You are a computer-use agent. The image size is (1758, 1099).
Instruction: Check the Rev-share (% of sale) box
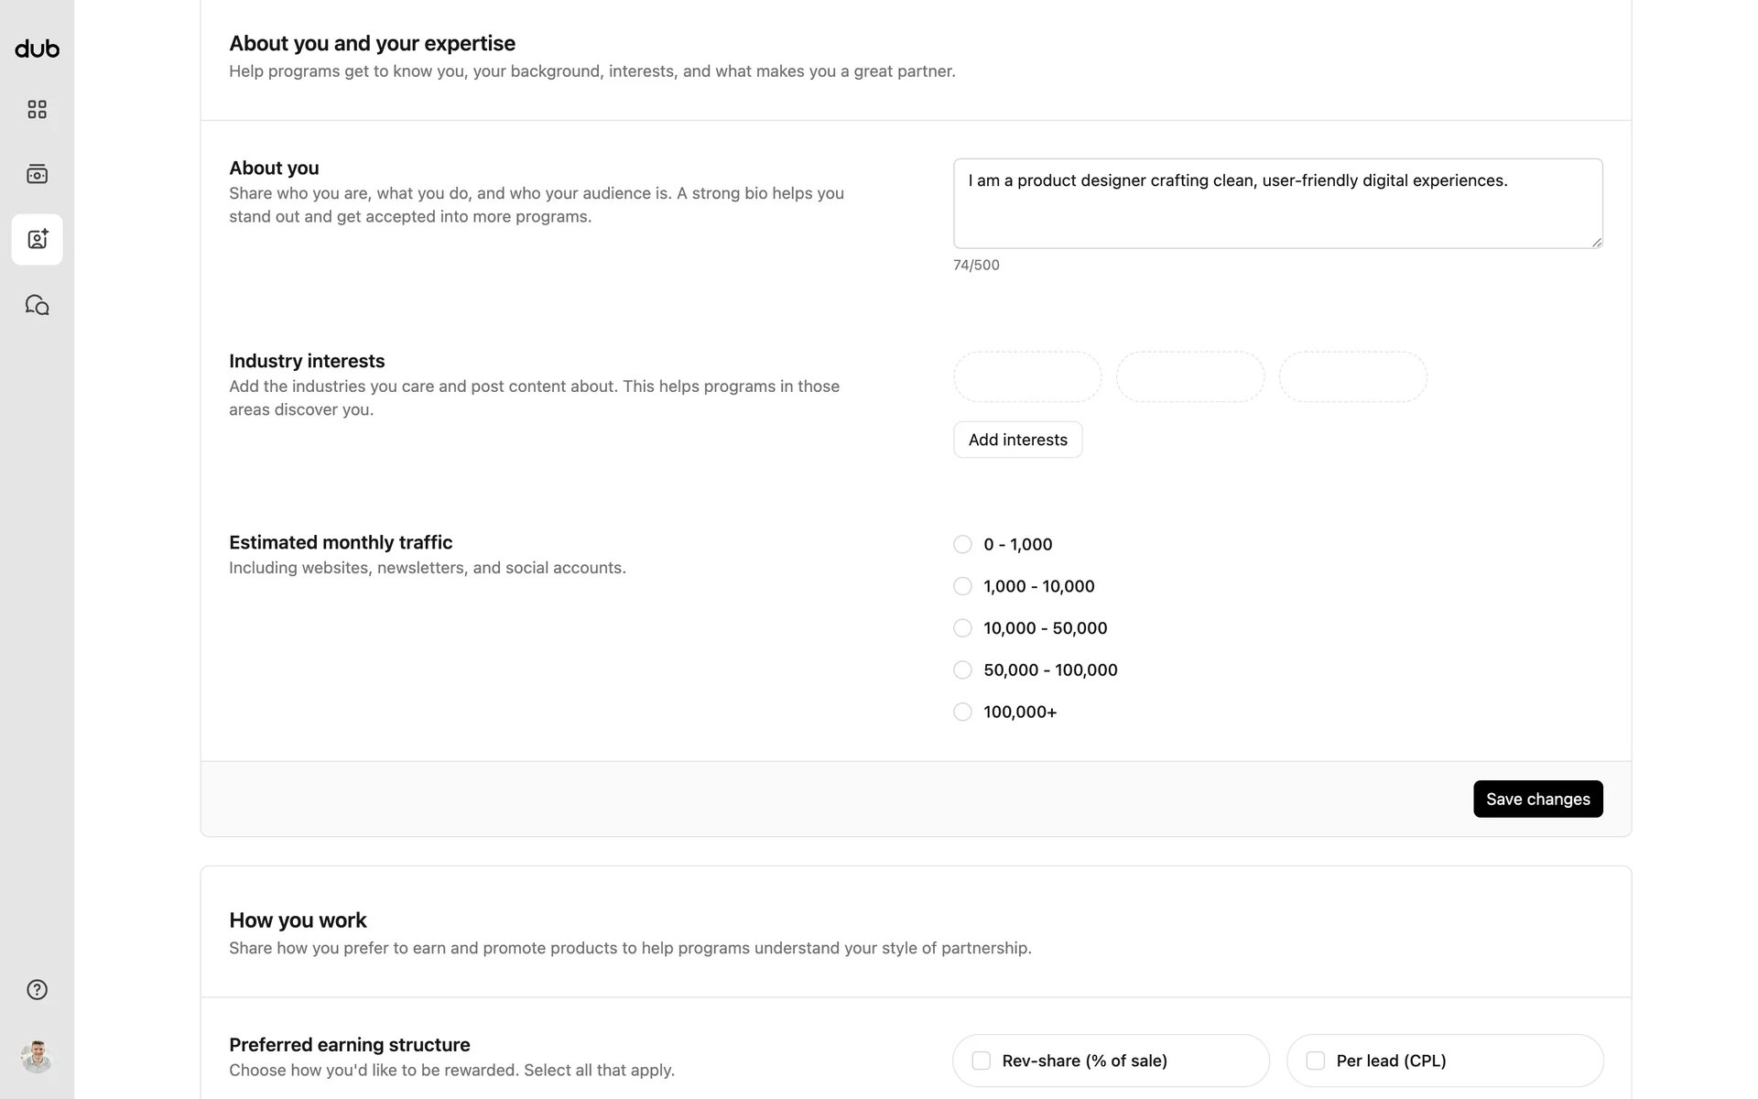[x=982, y=1061]
